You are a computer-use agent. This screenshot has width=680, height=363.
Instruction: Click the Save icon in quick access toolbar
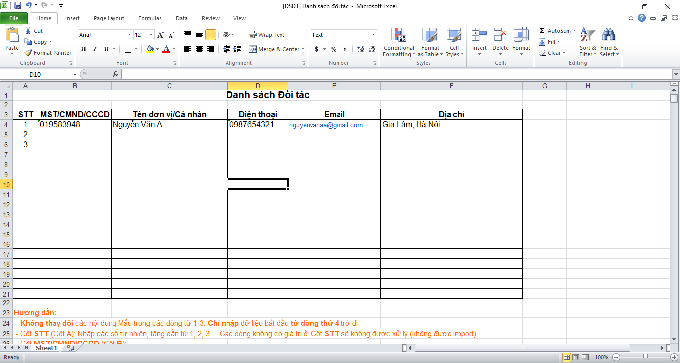click(18, 6)
